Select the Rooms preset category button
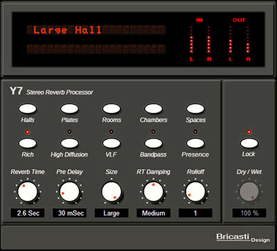This screenshot has height=251, width=277. point(111,108)
